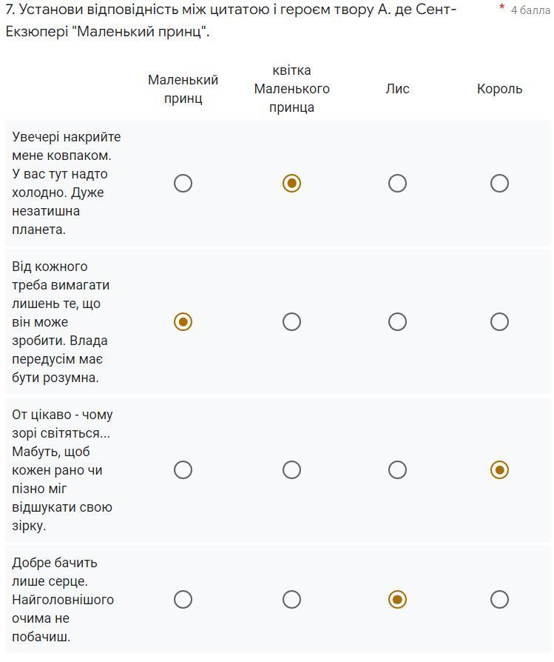
Task: Select Маленький принц for Влада розумна quote
Action: pos(183,321)
